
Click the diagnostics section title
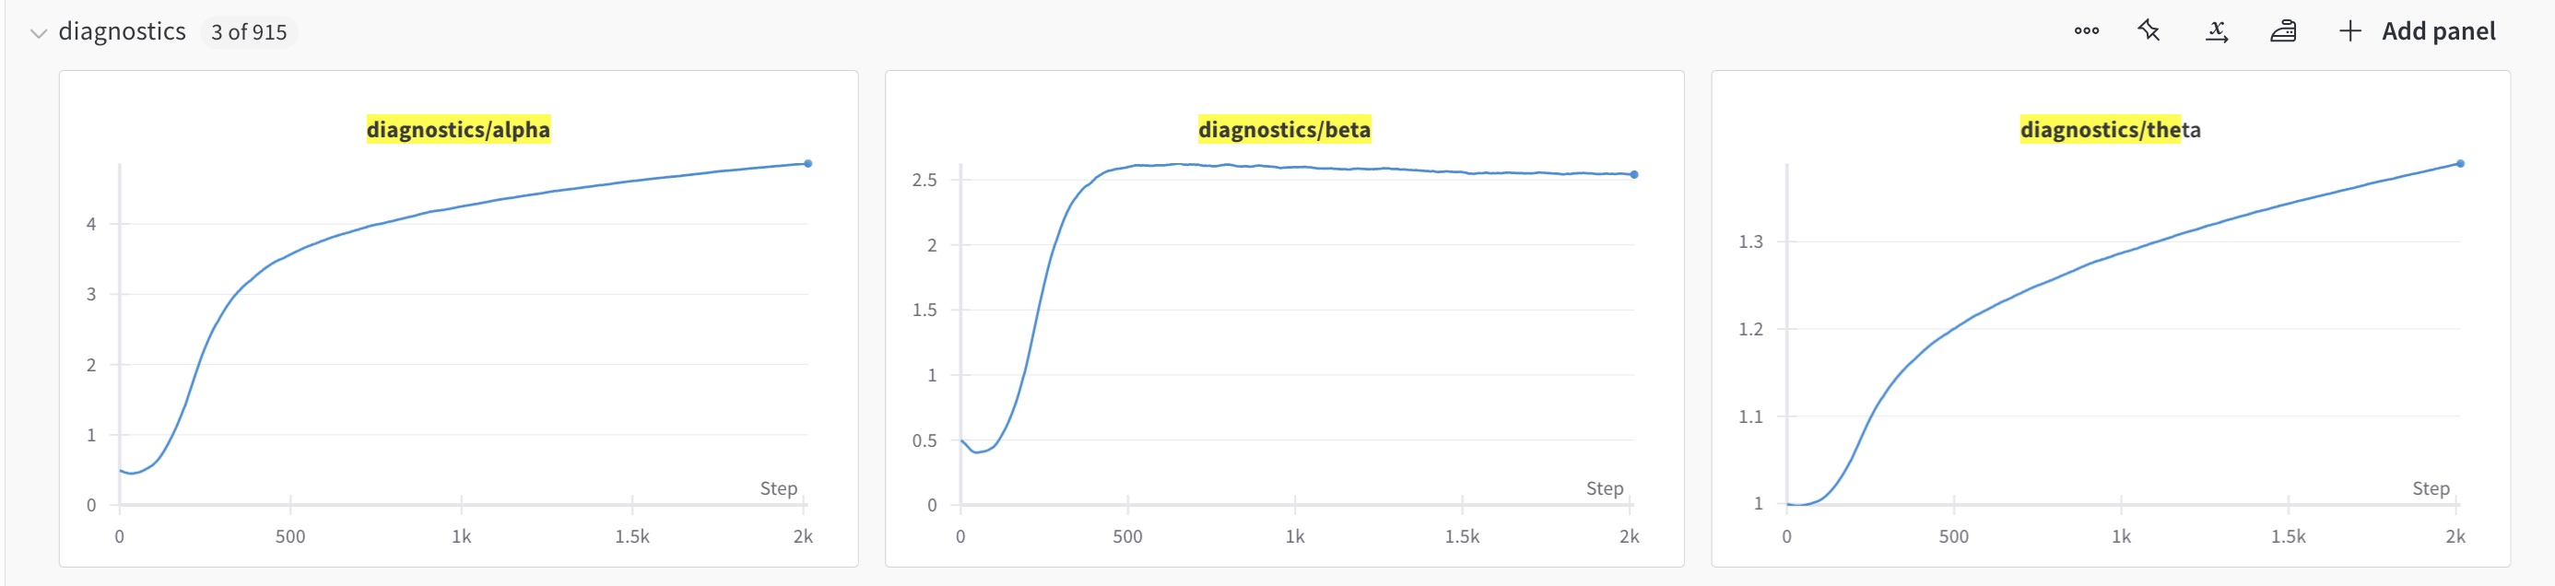[122, 31]
